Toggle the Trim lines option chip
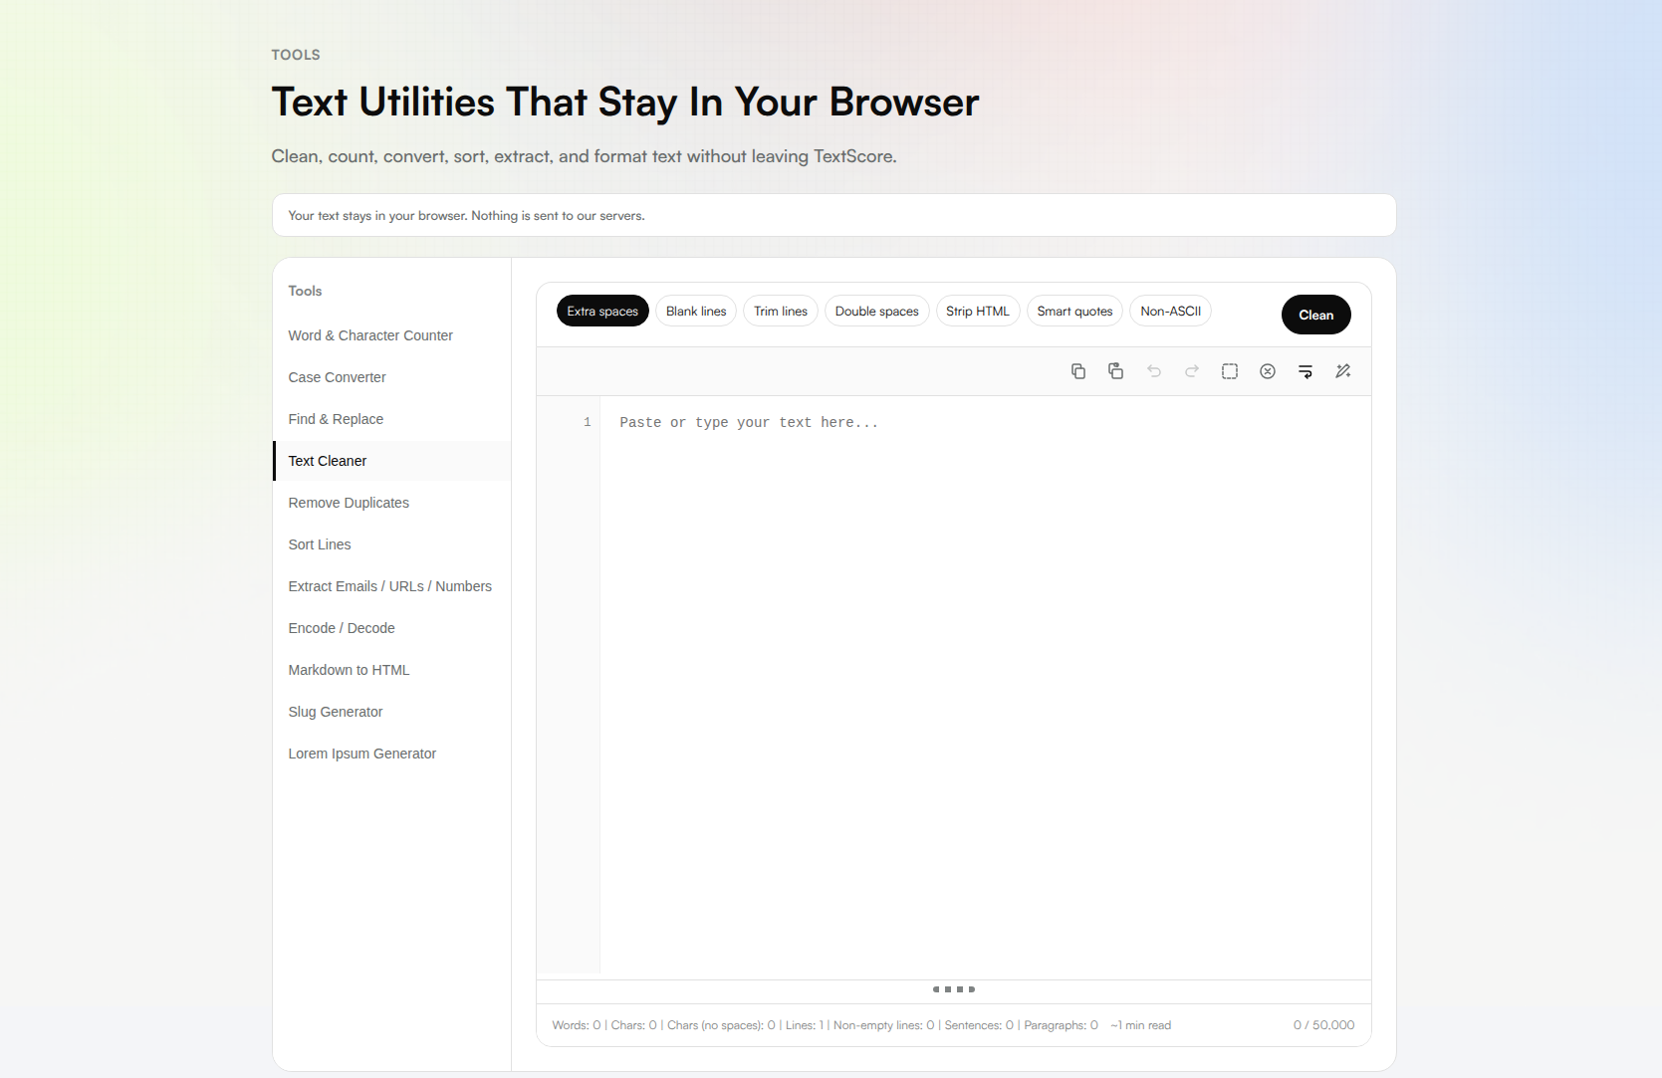Image resolution: width=1662 pixels, height=1078 pixels. click(x=781, y=312)
